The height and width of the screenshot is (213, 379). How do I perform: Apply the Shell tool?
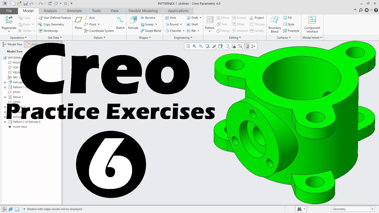(x=192, y=24)
